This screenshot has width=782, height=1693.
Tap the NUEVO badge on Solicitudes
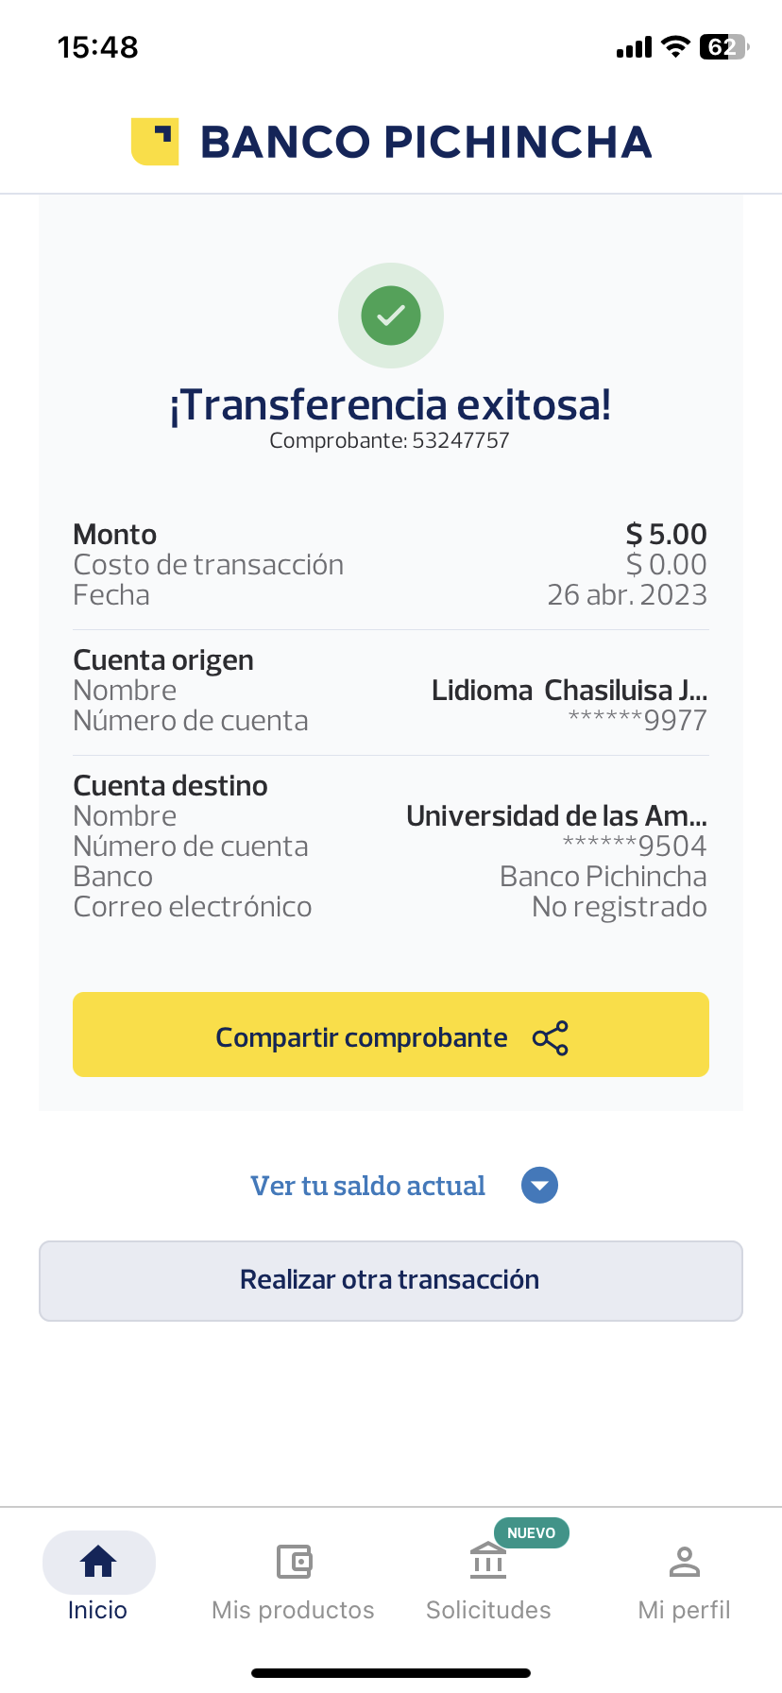coord(531,1532)
